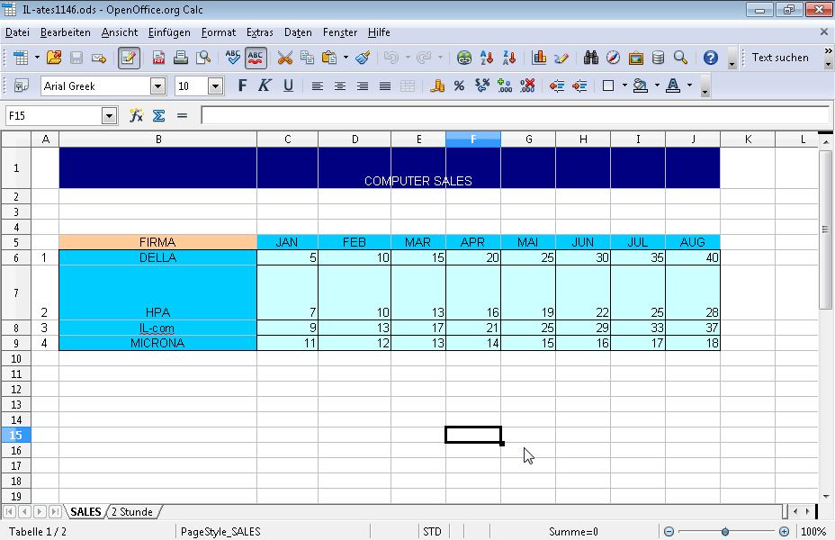Image resolution: width=835 pixels, height=540 pixels.
Task: Apply the background color swatch
Action: [641, 85]
